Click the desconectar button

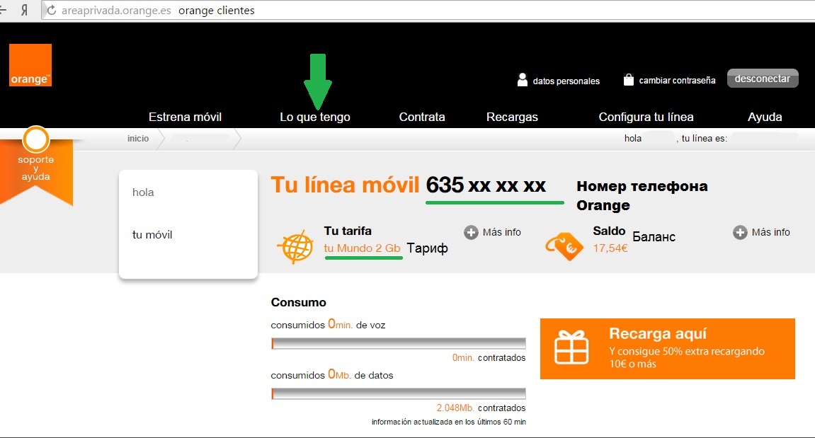[763, 79]
